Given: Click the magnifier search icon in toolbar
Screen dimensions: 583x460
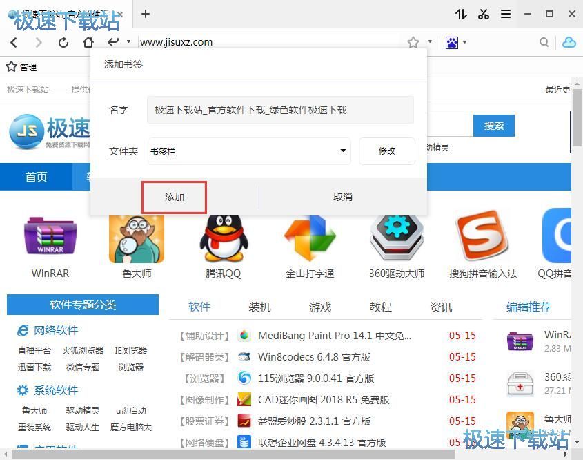Looking at the screenshot, I should [544, 42].
